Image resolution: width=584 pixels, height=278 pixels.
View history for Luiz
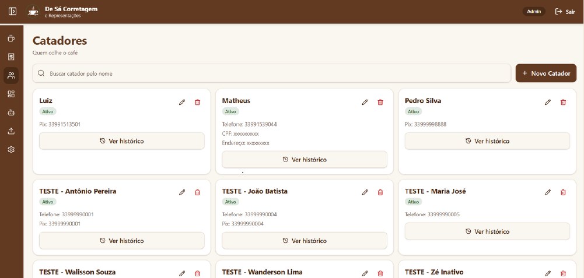122,141
